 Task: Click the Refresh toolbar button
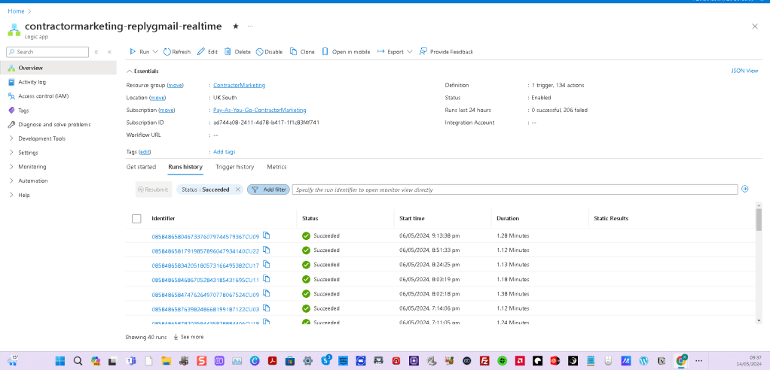pyautogui.click(x=177, y=51)
